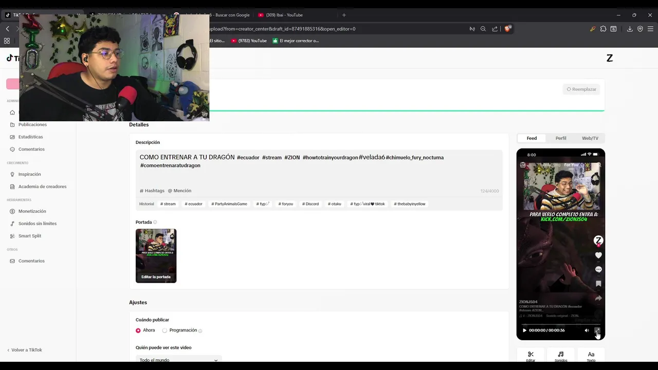
Task: Click the Hashtags button
Action: click(152, 191)
